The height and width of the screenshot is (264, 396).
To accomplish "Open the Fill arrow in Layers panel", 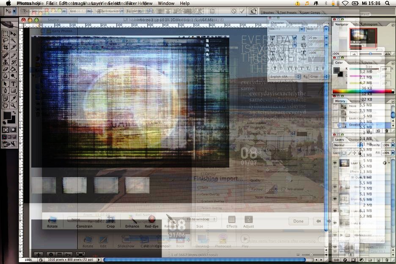I will click(393, 153).
